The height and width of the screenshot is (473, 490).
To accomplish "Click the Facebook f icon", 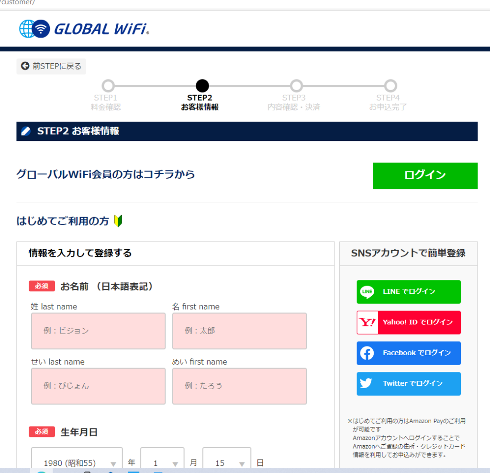I will click(367, 353).
